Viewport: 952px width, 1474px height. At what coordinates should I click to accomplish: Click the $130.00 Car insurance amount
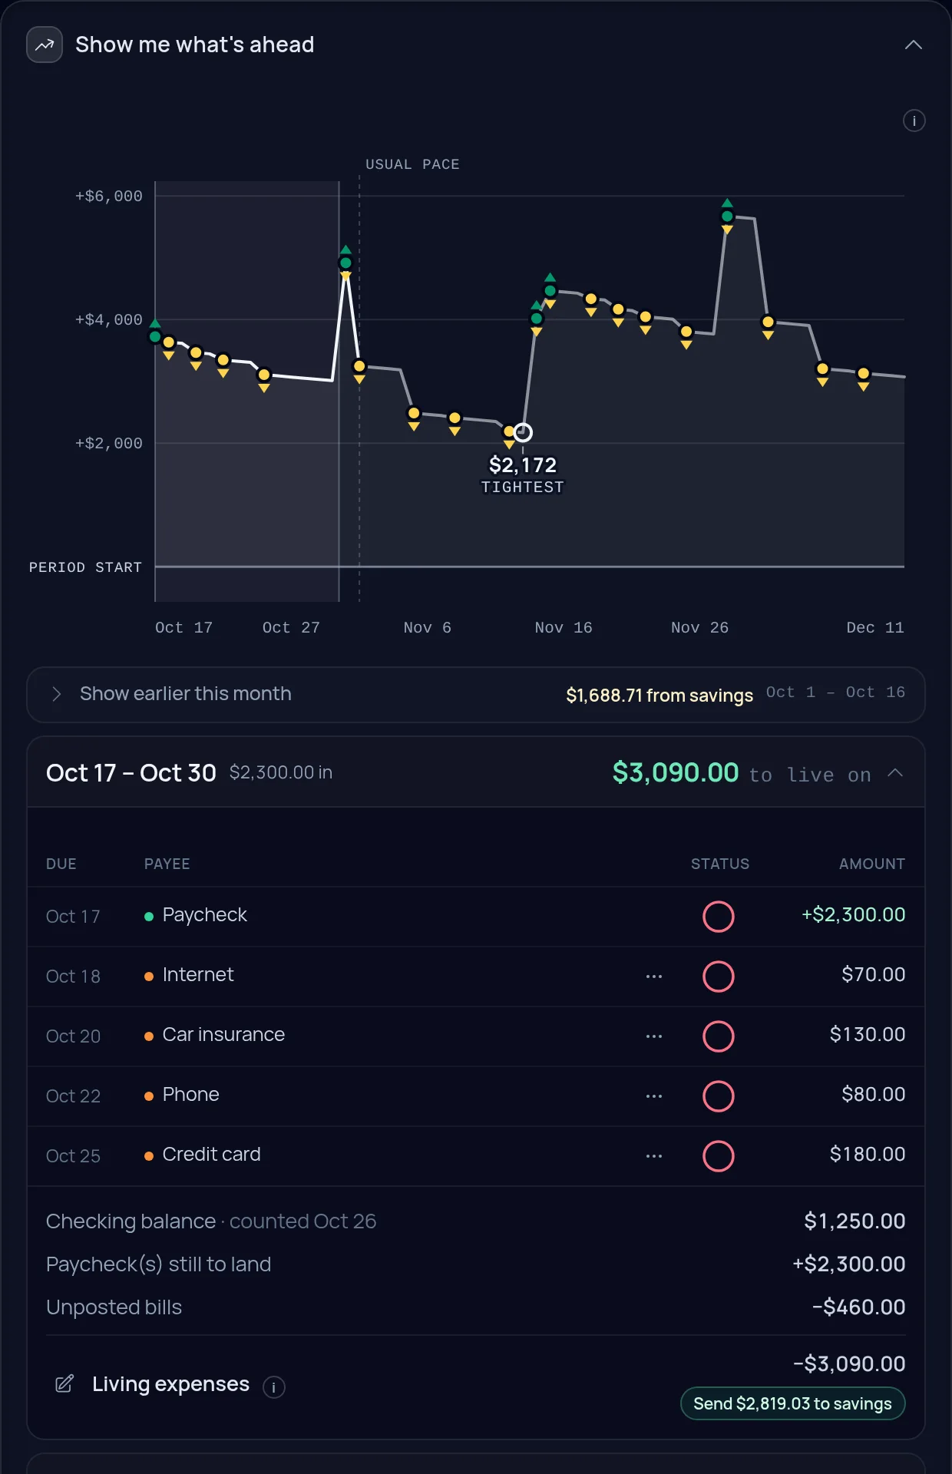[867, 1034]
